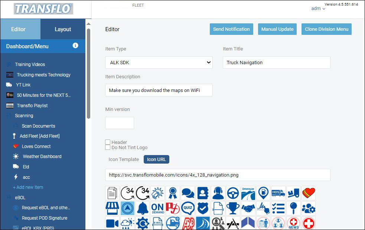Choose the E-BOL document icon

click(x=157, y=223)
